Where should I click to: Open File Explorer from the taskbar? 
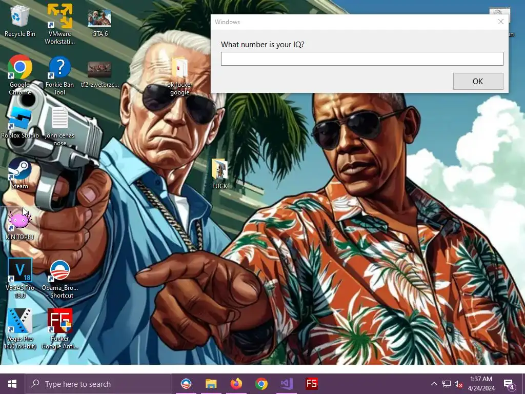coord(211,384)
